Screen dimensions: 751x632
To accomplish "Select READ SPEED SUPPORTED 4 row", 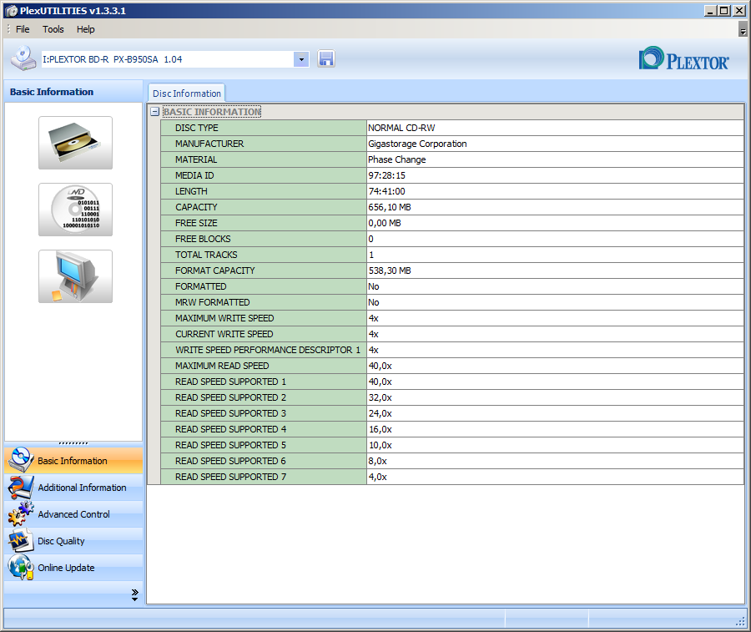I will point(452,429).
